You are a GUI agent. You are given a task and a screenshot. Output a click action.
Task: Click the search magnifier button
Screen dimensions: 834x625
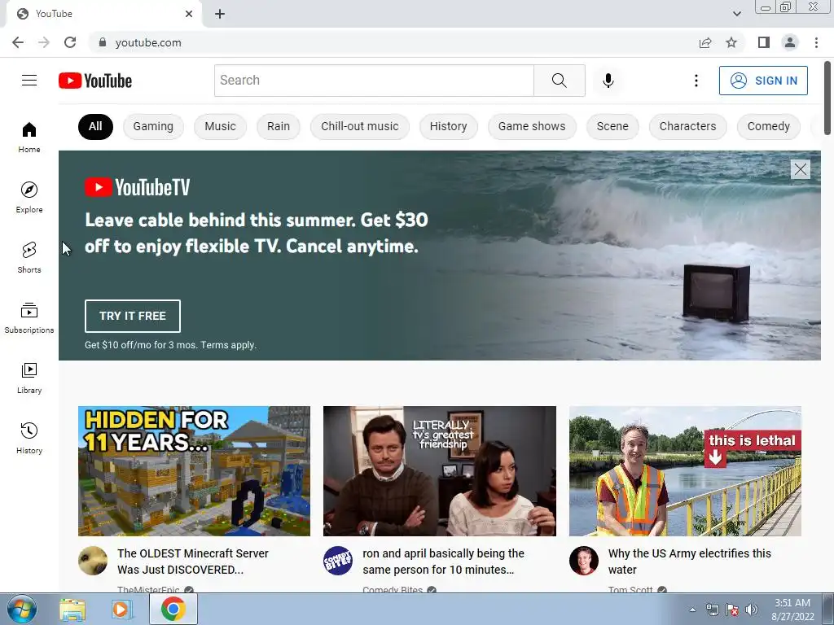(x=559, y=81)
